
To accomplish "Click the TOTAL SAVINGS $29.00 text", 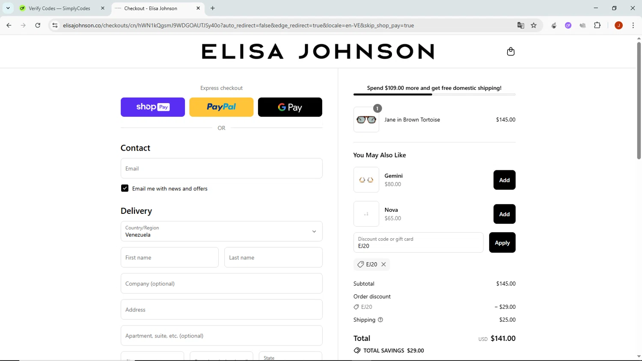I will [x=394, y=350].
